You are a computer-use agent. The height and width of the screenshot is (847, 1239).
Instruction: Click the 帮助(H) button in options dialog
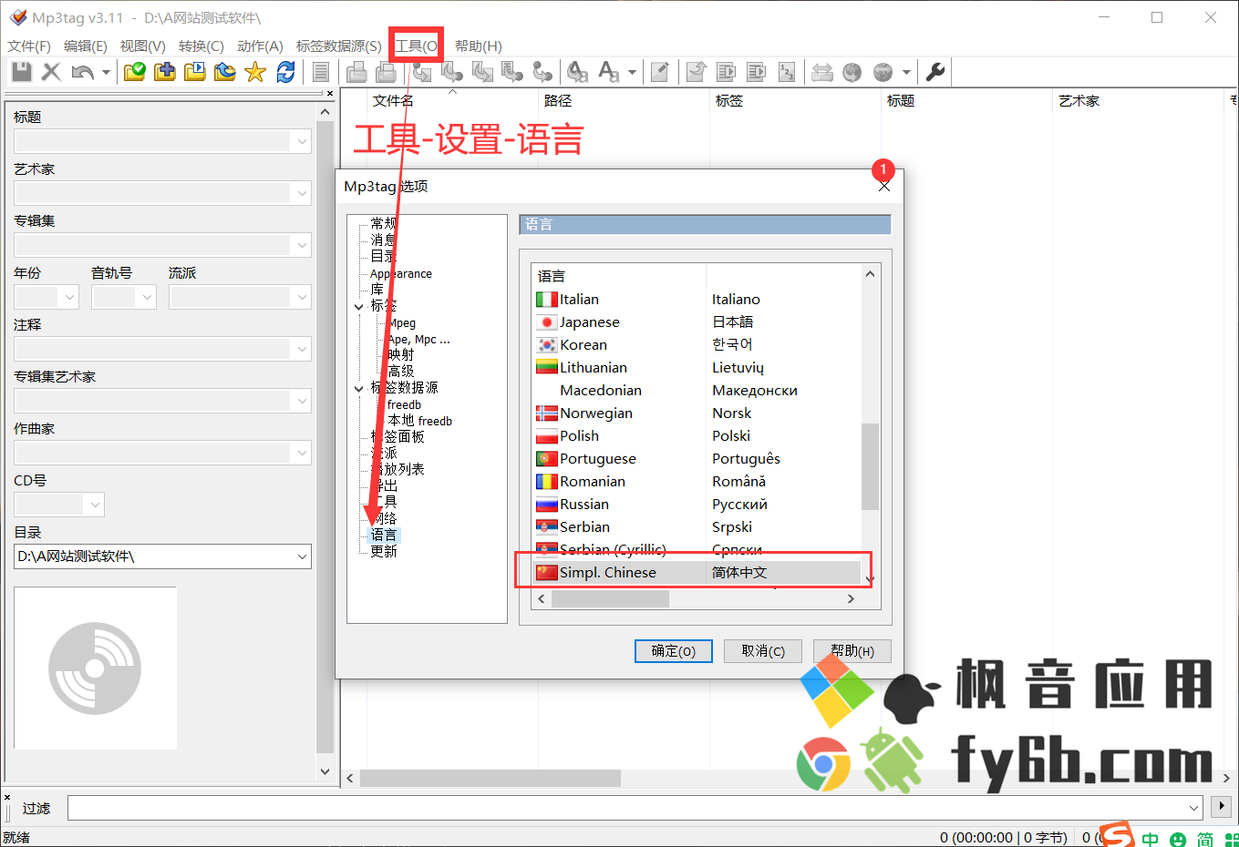852,651
